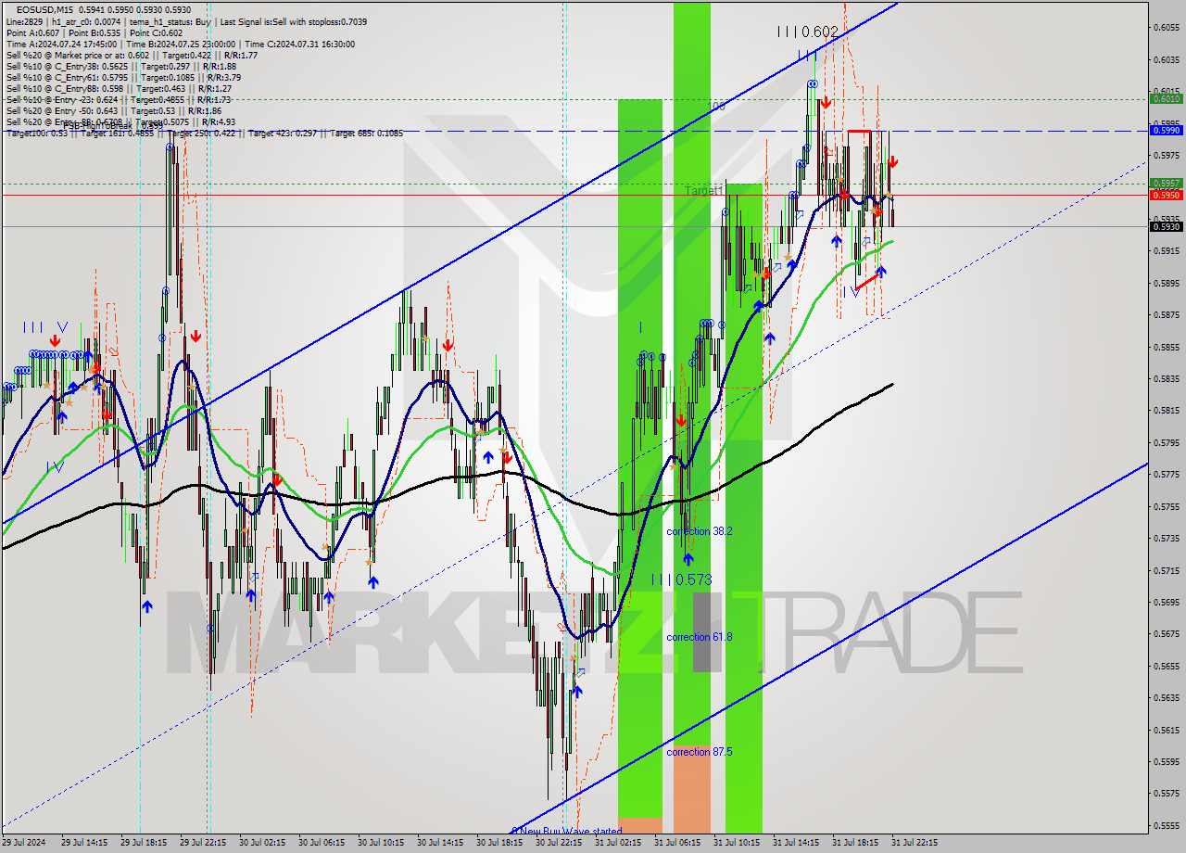This screenshot has width=1186, height=853.
Task: Click the 'I I I 0.602' wave label
Action: point(807,32)
